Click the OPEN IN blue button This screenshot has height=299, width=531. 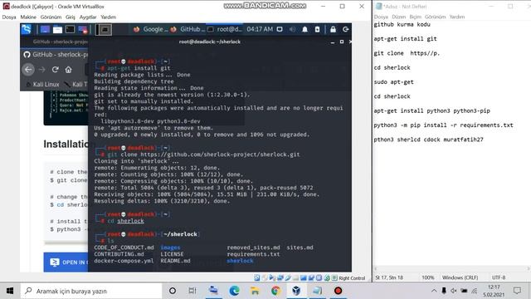coord(66,262)
